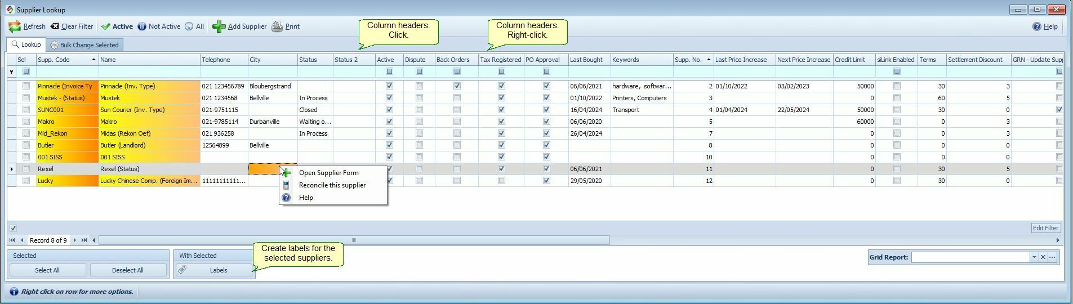This screenshot has width=1073, height=304.
Task: Click Reconcile this supplier calculator icon
Action: point(286,185)
